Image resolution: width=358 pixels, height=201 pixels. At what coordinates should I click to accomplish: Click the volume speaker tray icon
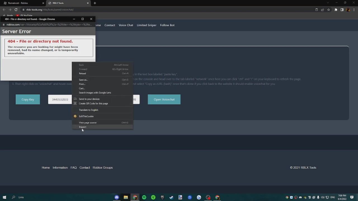[323, 197]
